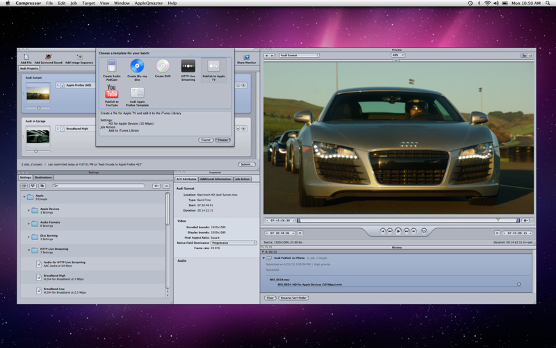Open the Target menu in the menu bar
The width and height of the screenshot is (556, 348).
(x=88, y=3)
